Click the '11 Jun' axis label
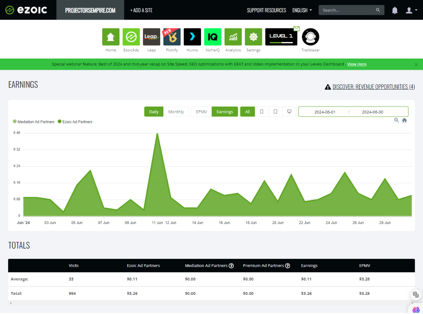This screenshot has width=423, height=314. click(157, 223)
